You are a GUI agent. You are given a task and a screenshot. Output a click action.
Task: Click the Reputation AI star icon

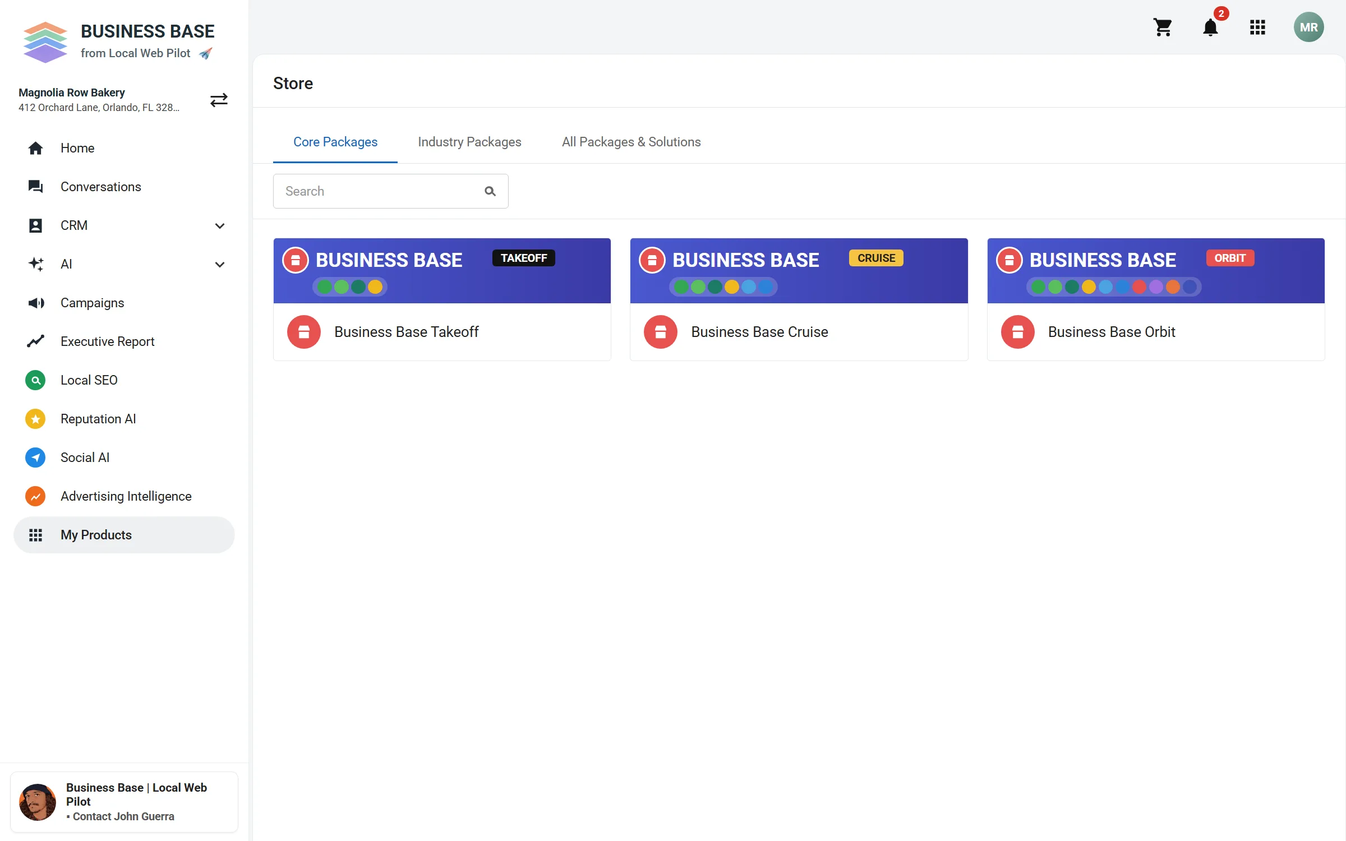pos(35,419)
